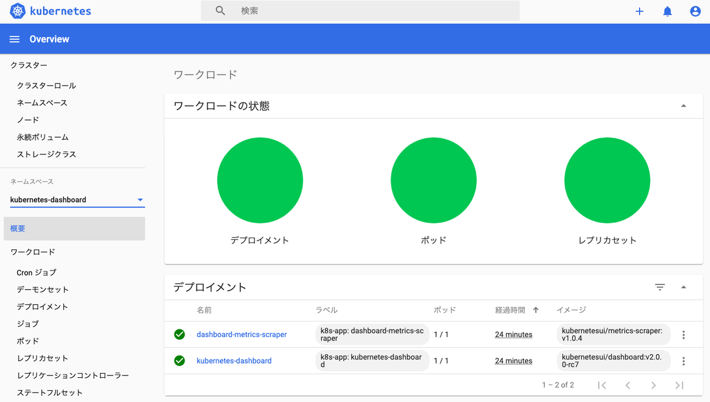
Task: Open the user account icon
Action: (696, 11)
